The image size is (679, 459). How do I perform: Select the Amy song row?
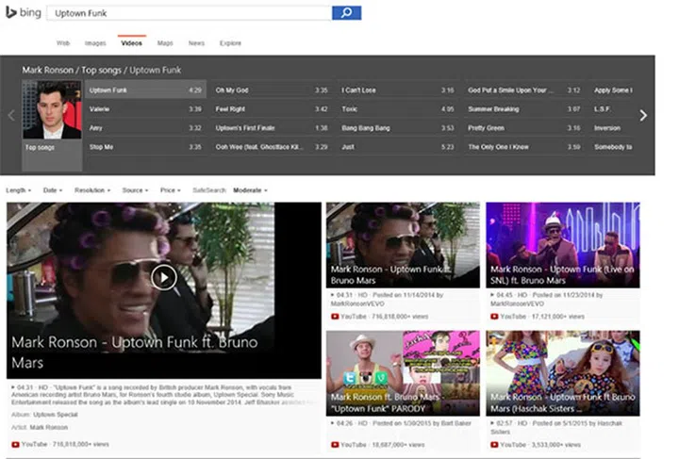tap(145, 128)
